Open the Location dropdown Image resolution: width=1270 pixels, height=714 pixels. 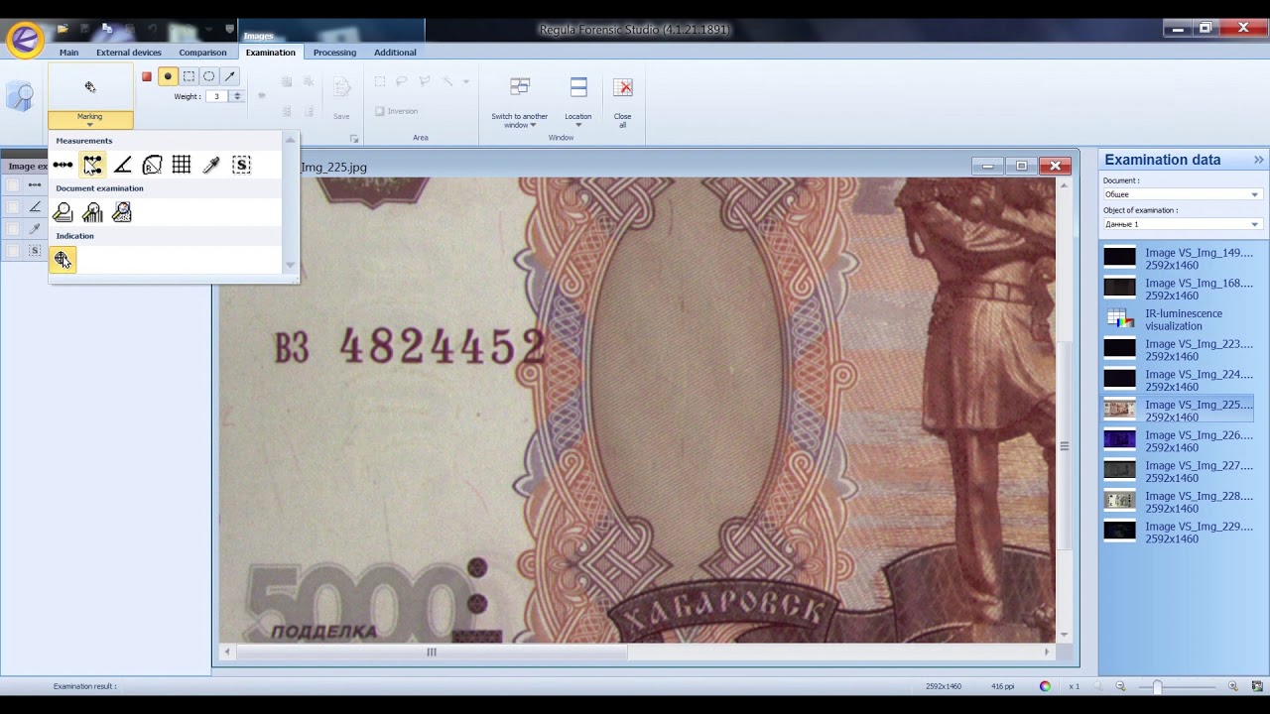click(578, 120)
